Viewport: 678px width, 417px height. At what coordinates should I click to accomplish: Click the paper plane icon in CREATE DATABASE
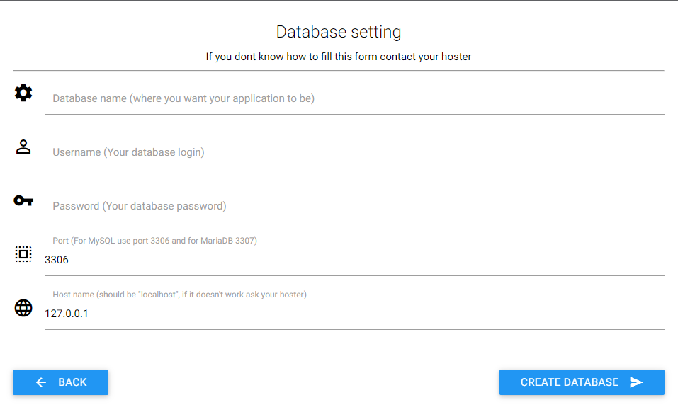636,382
